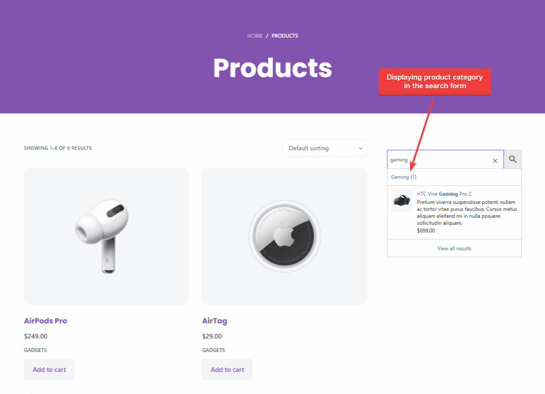Viewport: 545px width, 394px height.
Task: Open the AirPods Pro product page
Action: tap(45, 321)
